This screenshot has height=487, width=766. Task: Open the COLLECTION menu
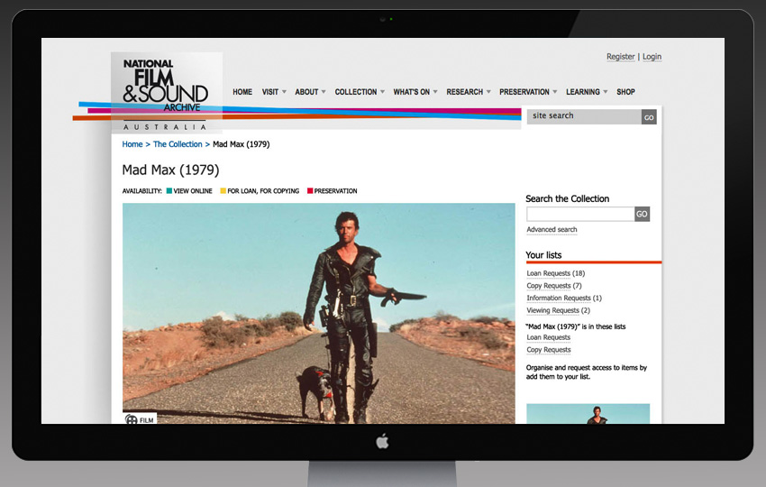[x=356, y=92]
